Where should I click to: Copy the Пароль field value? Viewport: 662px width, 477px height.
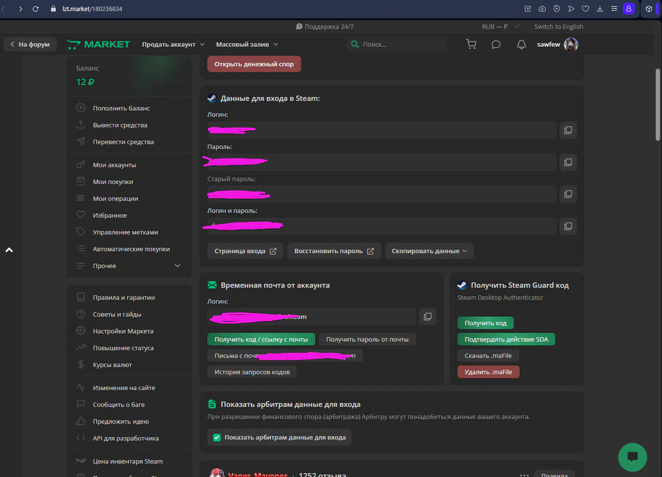[x=568, y=162]
